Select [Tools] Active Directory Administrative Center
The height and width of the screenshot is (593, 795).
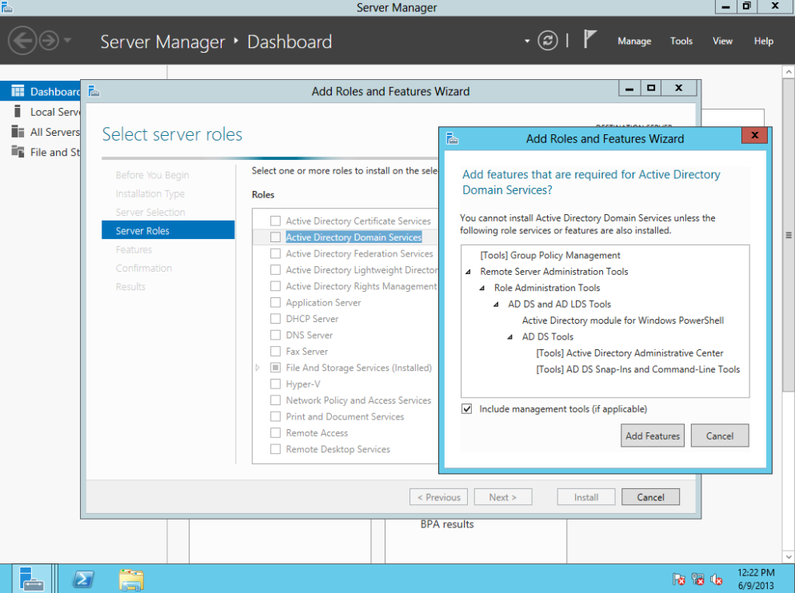(x=629, y=352)
